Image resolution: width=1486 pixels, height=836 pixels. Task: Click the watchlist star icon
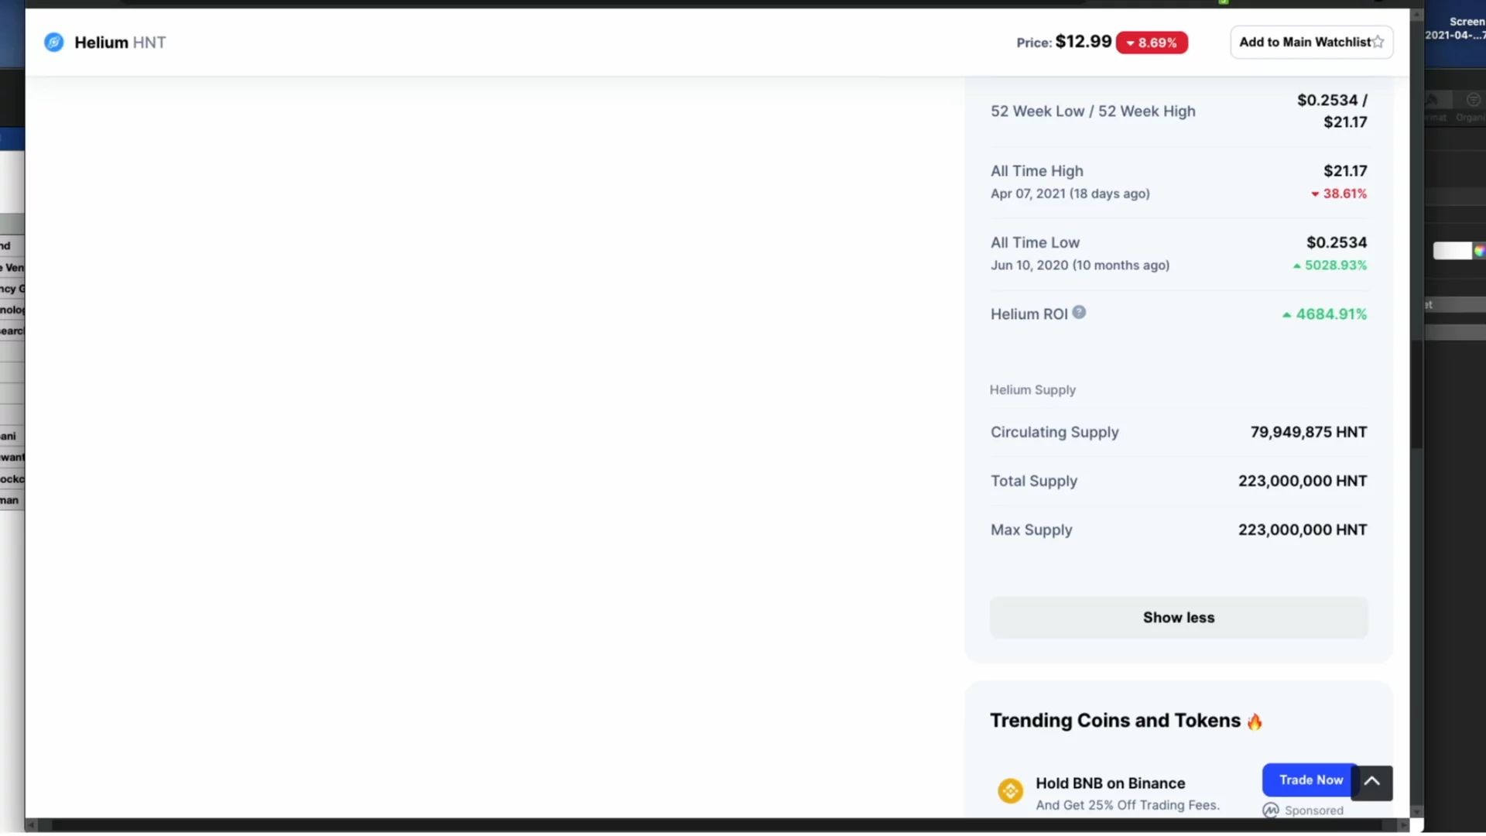pos(1378,43)
